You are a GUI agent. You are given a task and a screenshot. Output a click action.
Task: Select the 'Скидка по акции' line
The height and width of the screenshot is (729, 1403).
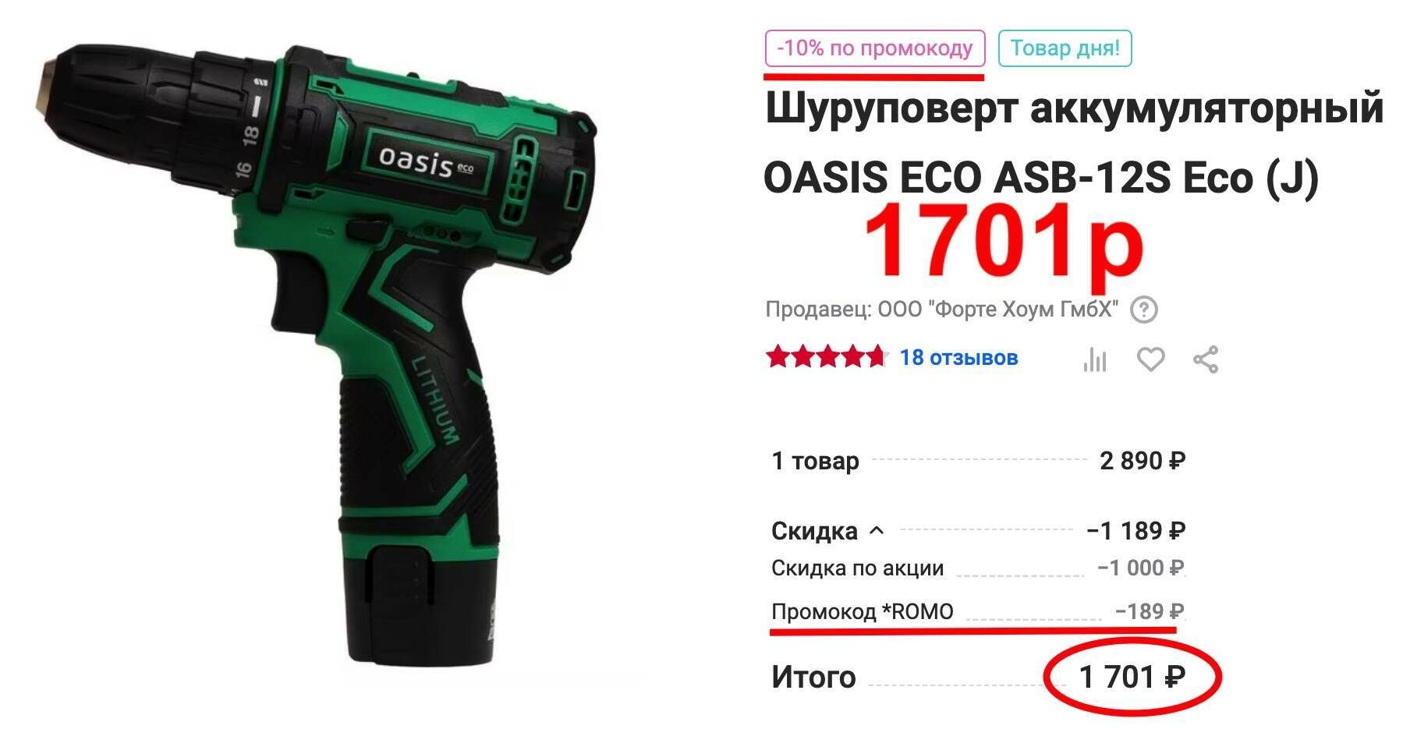[x=978, y=568]
